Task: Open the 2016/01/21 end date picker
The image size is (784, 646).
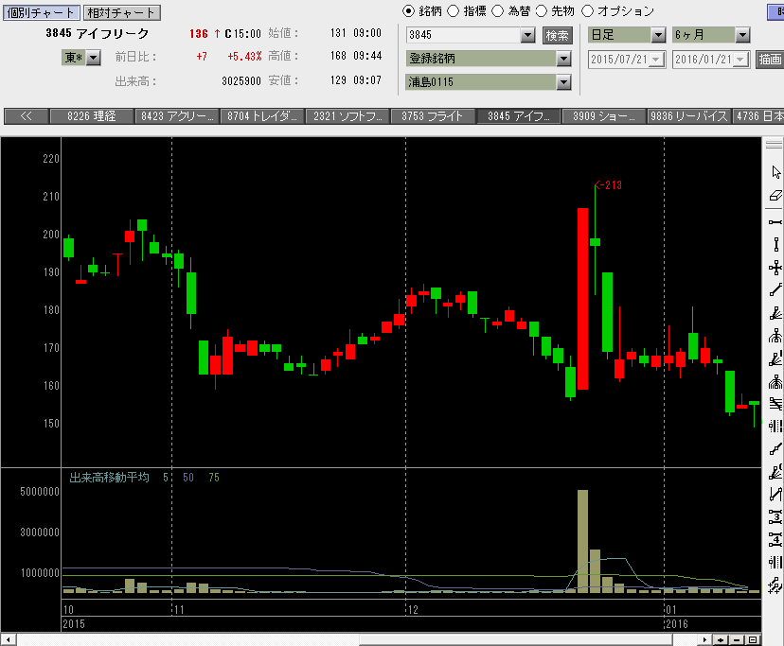Action: click(740, 60)
